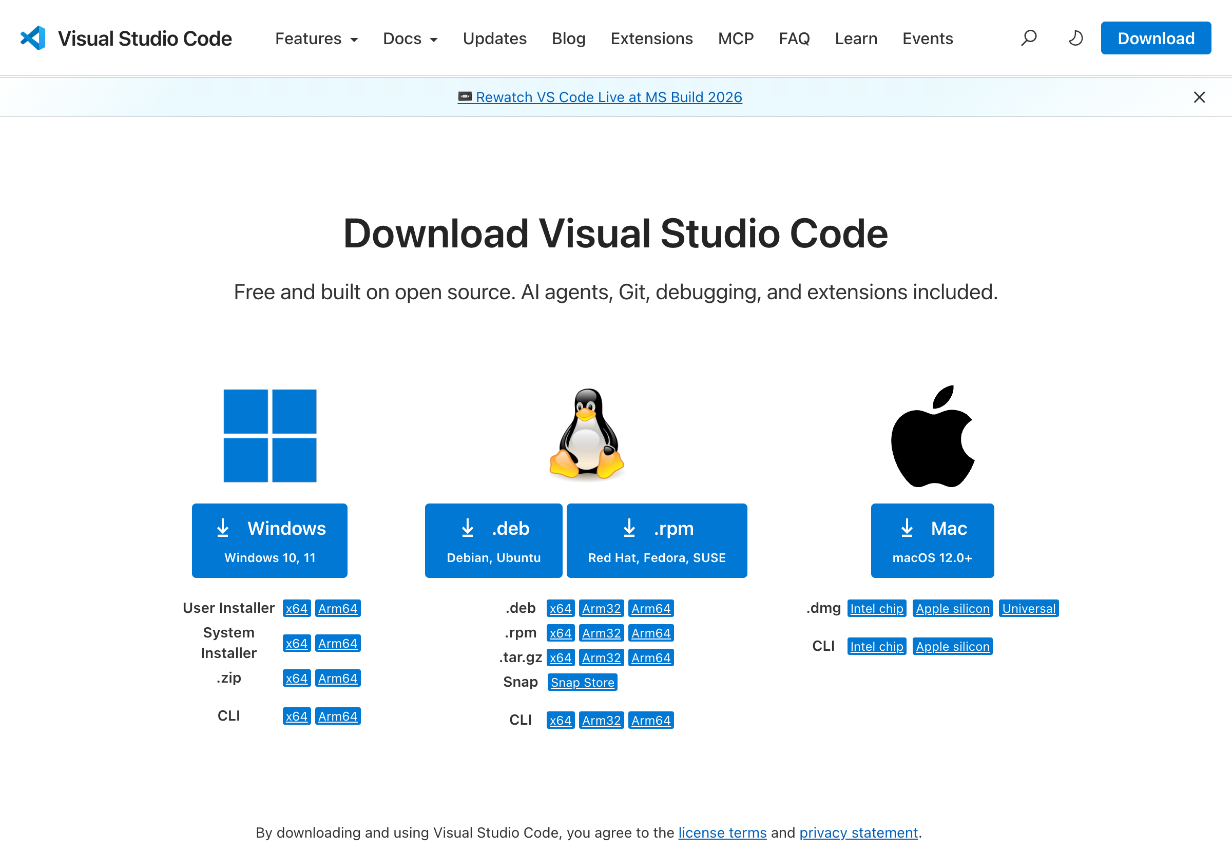This screenshot has height=852, width=1232.
Task: Click the Windows logo image
Action: (270, 436)
